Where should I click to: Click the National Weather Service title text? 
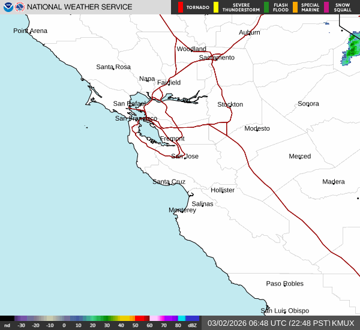click(80, 7)
